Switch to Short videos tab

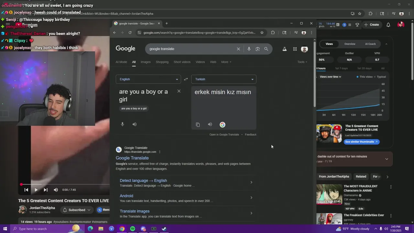[182, 62]
